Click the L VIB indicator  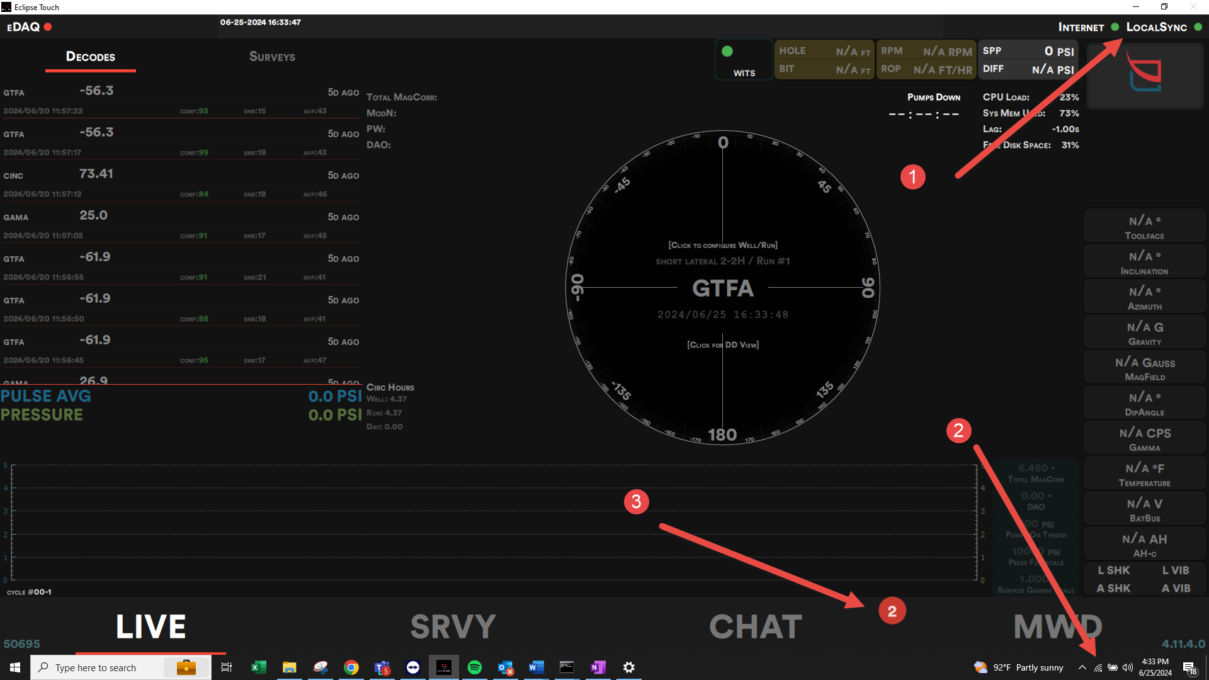tap(1176, 570)
